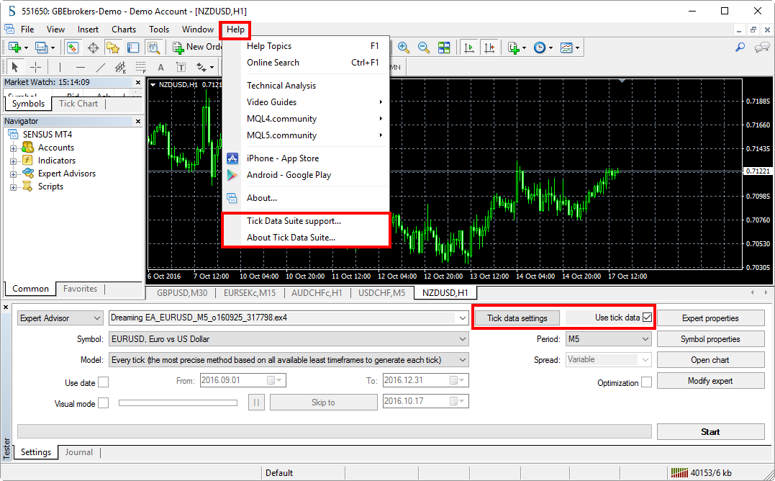Click the Zoom Out magnifier icon
775x481 pixels.
click(x=424, y=48)
